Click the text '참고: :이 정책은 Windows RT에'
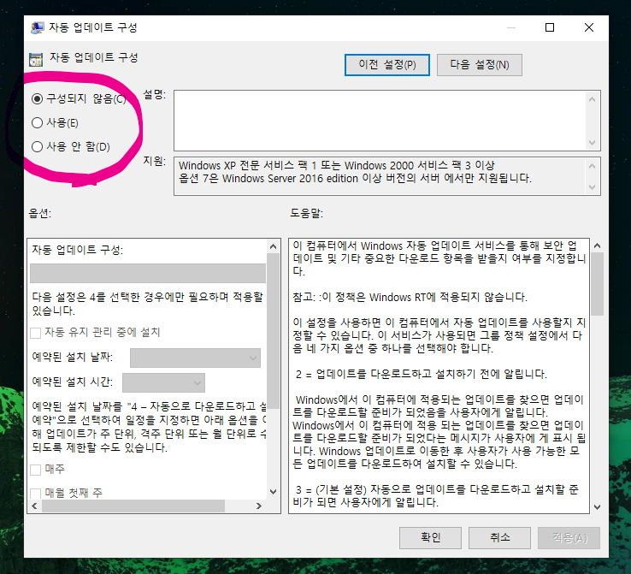The width and height of the screenshot is (631, 574). click(364, 298)
